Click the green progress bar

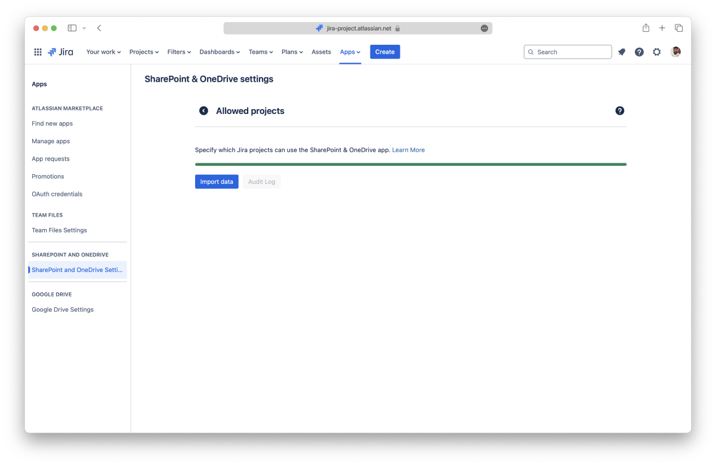click(x=411, y=164)
